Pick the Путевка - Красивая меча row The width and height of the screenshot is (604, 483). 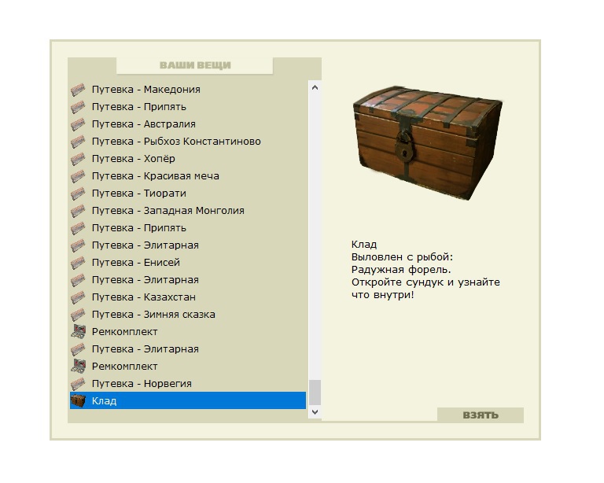(188, 176)
